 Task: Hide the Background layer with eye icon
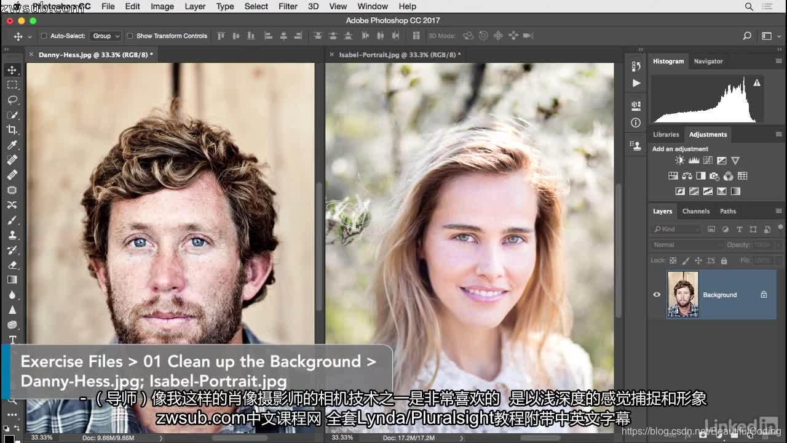657,295
